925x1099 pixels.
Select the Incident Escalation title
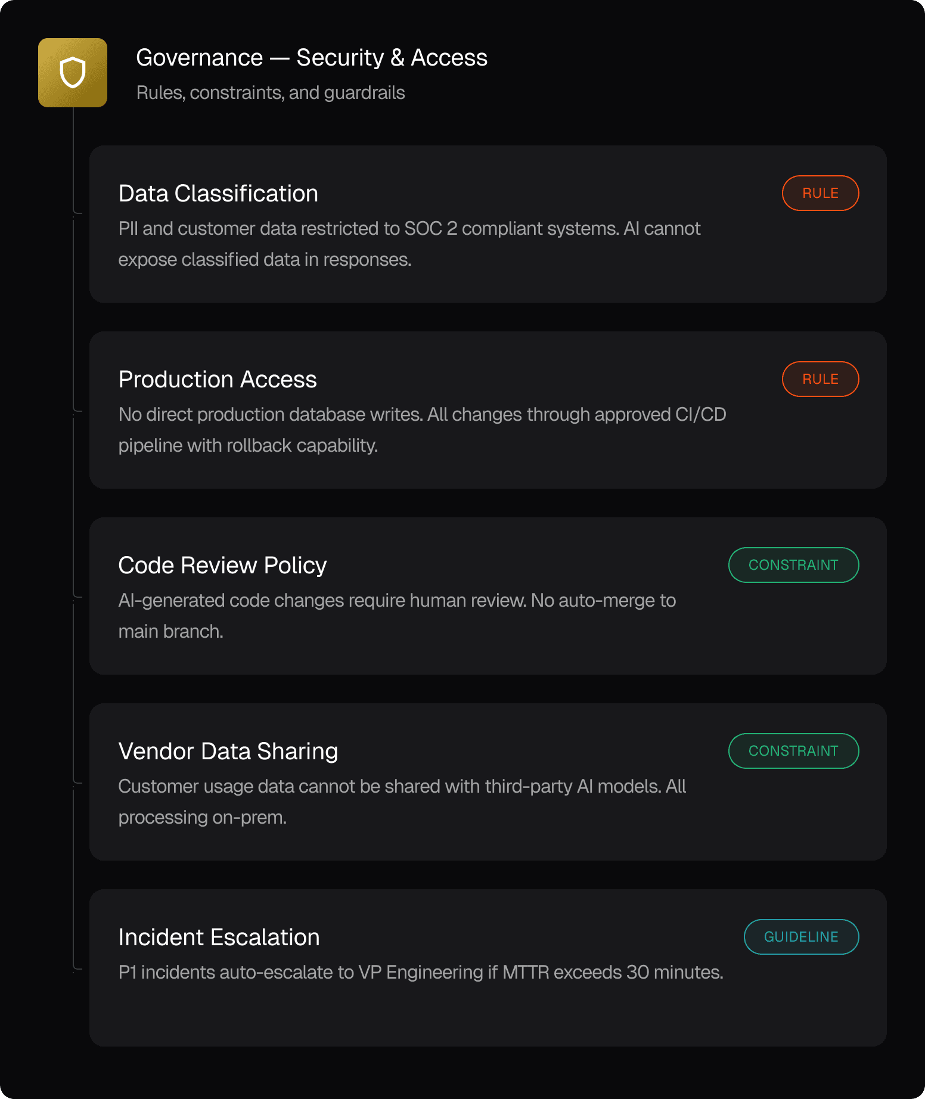click(219, 937)
